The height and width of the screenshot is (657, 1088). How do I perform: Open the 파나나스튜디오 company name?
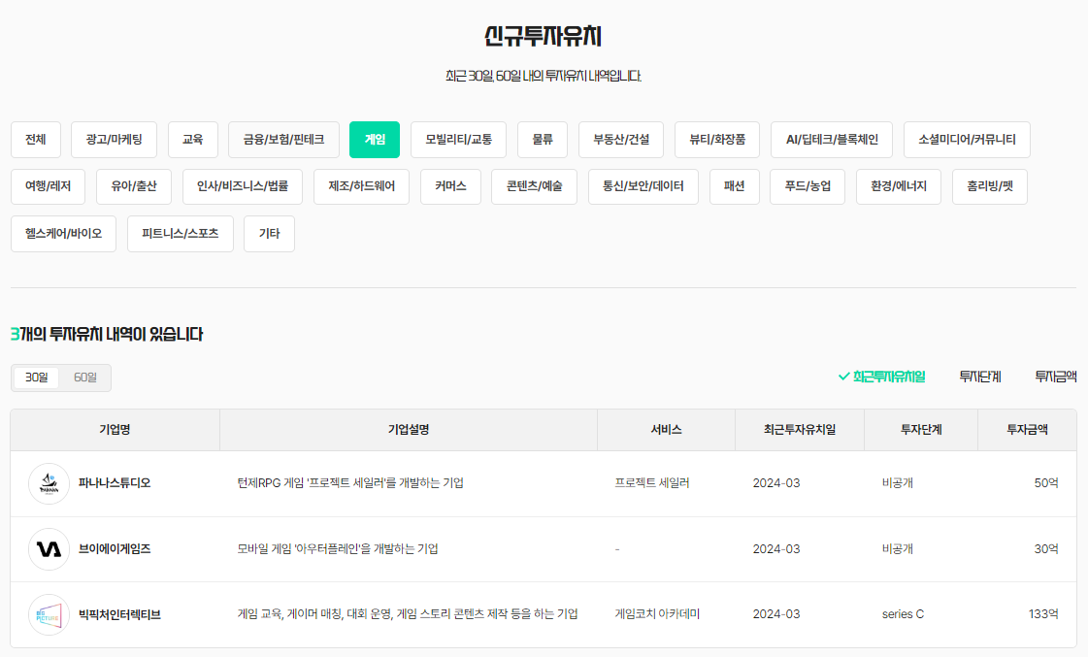pyautogui.click(x=115, y=483)
